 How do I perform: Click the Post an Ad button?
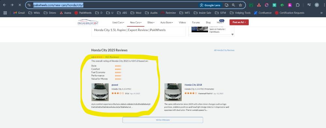(239, 22)
